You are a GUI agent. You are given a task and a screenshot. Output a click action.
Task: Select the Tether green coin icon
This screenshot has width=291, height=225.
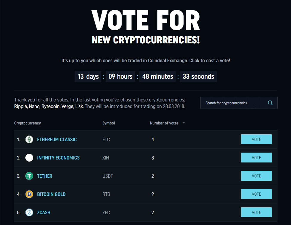tap(29, 176)
